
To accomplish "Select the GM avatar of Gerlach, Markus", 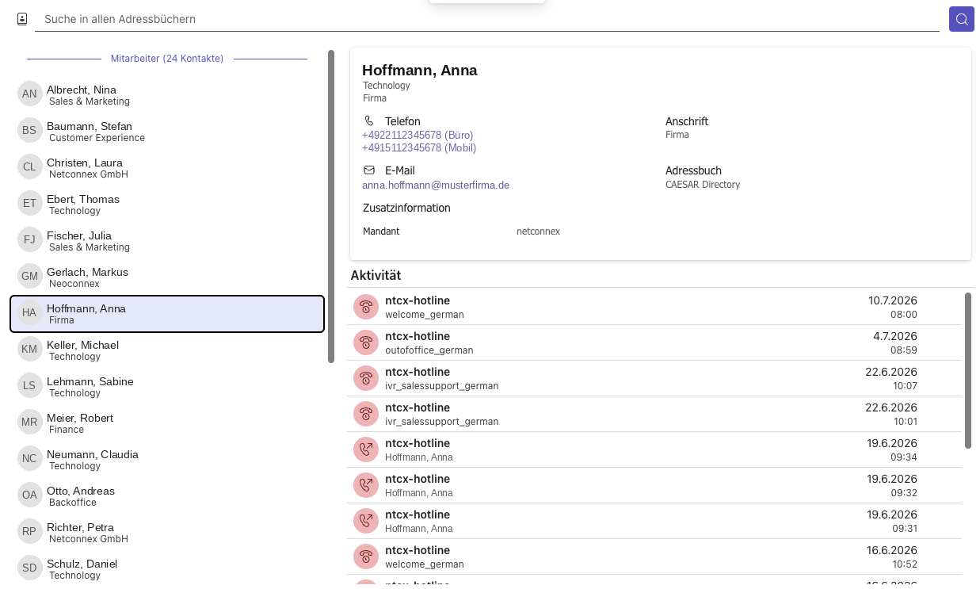I will pos(29,276).
